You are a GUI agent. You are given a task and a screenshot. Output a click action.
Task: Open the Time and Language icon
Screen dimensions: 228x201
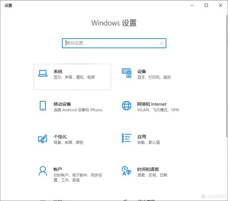point(126,171)
